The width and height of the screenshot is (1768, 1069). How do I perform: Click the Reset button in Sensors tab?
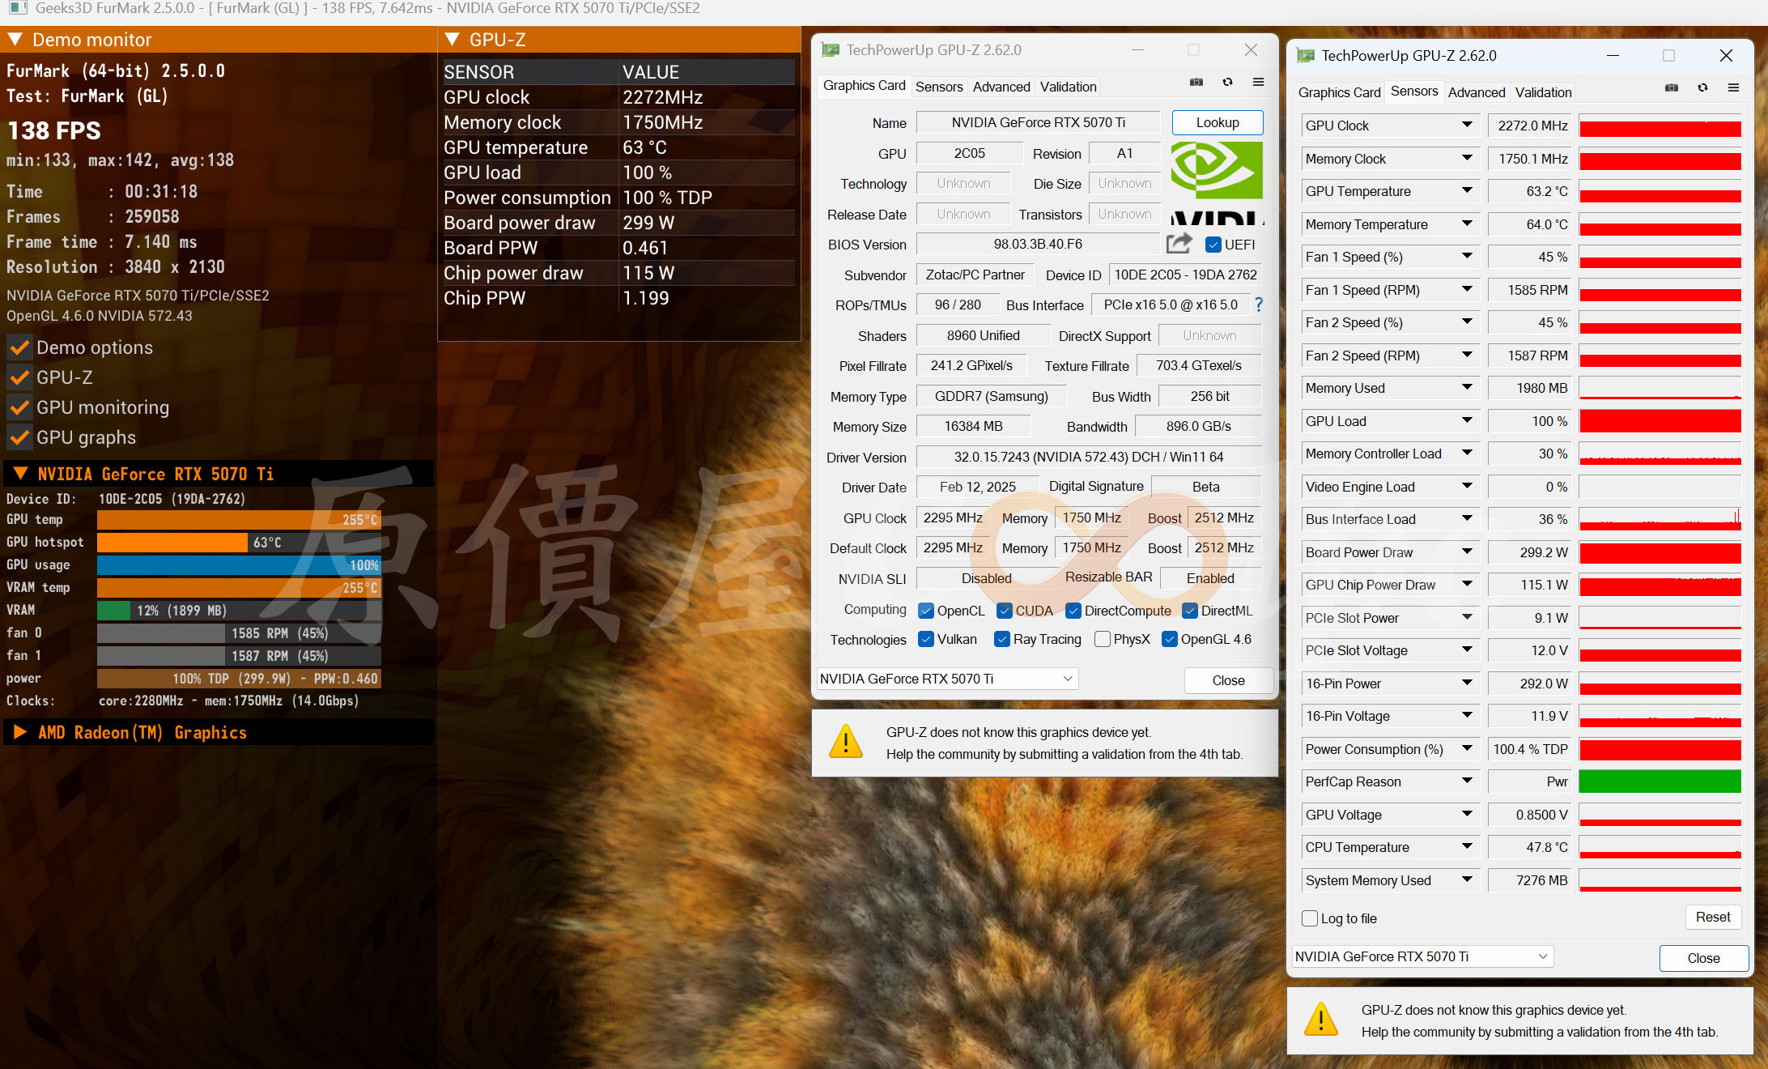click(x=1713, y=917)
